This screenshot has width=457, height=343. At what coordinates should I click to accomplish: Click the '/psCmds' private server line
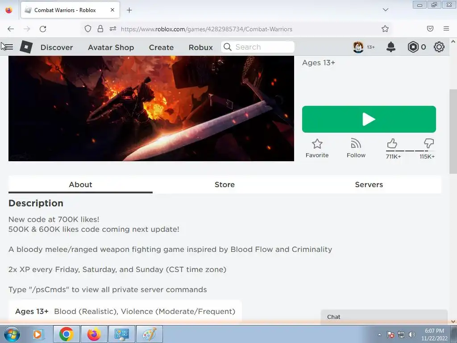coord(108,289)
